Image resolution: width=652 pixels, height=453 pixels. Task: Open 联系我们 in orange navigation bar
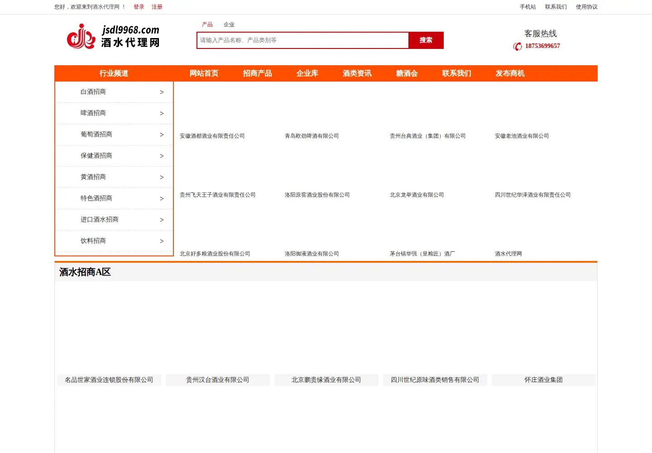click(456, 73)
